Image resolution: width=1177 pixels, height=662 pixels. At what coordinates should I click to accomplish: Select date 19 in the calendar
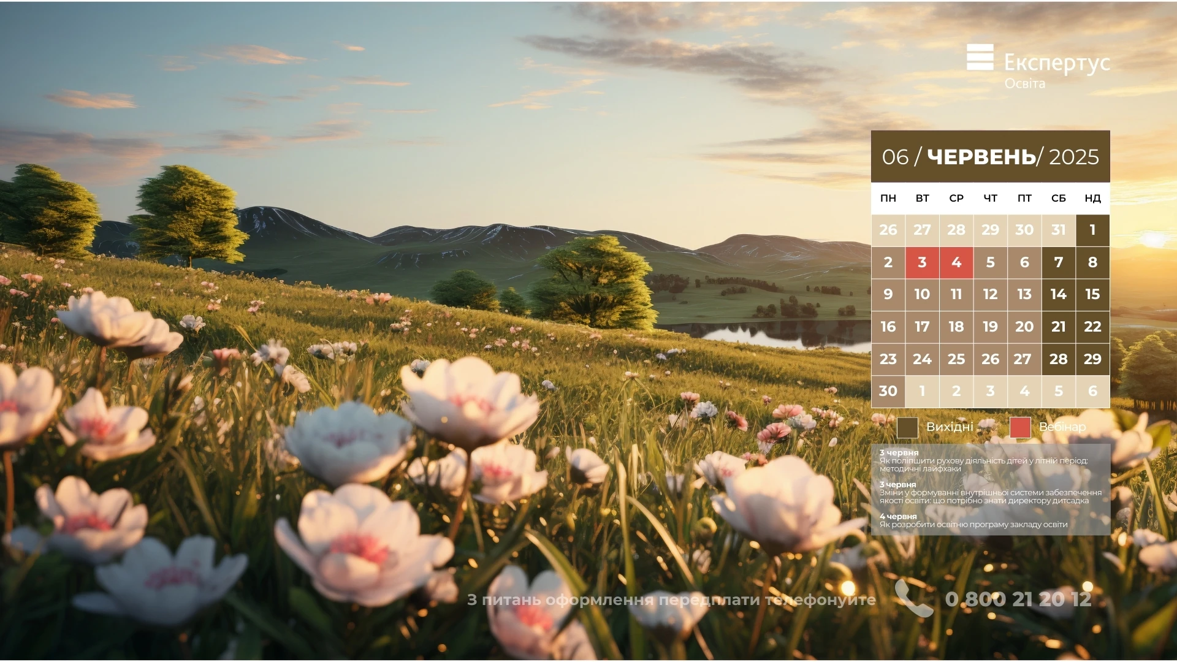click(990, 327)
